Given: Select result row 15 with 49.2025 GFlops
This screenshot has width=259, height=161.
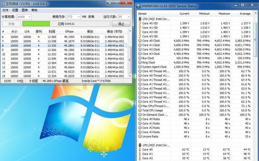Looking at the screenshot, I should pos(64,76).
